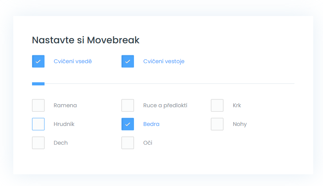Image resolution: width=323 pixels, height=186 pixels.
Task: Select the Krk checkbox
Action: coord(217,105)
